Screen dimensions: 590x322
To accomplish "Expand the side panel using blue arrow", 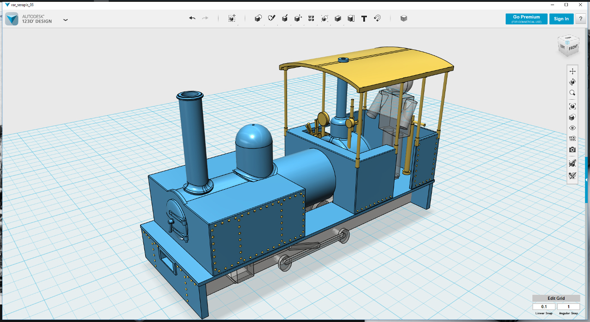I will pos(587,179).
